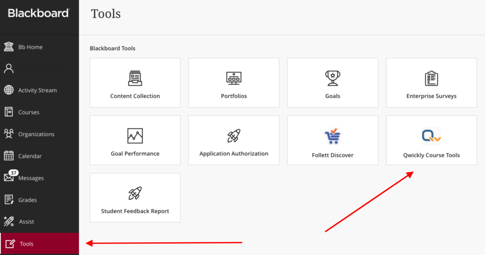Screen dimensions: 485x255
Task: Click the Blackboard logo
Action: tap(38, 13)
